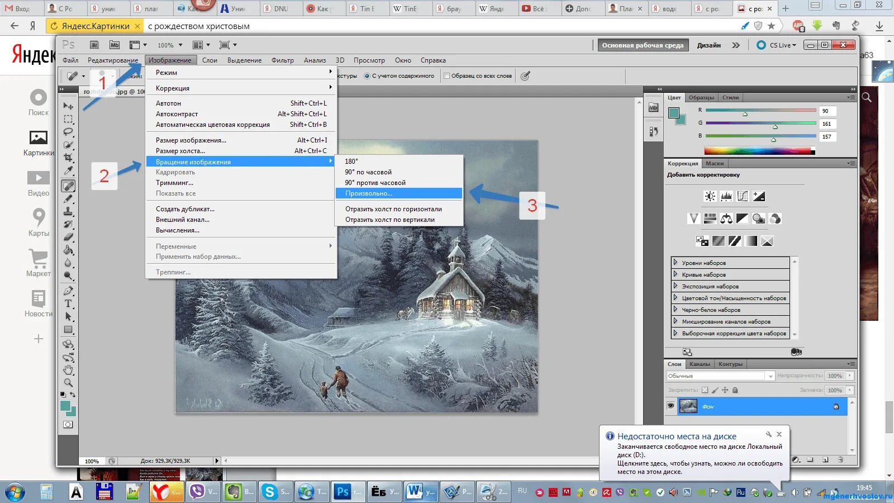Open the layer opacity slider arrow
The height and width of the screenshot is (503, 894).
point(850,376)
